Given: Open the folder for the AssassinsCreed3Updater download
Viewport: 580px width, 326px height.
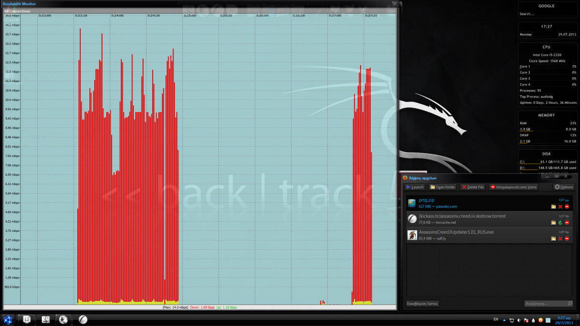Looking at the screenshot, I should click(x=553, y=239).
